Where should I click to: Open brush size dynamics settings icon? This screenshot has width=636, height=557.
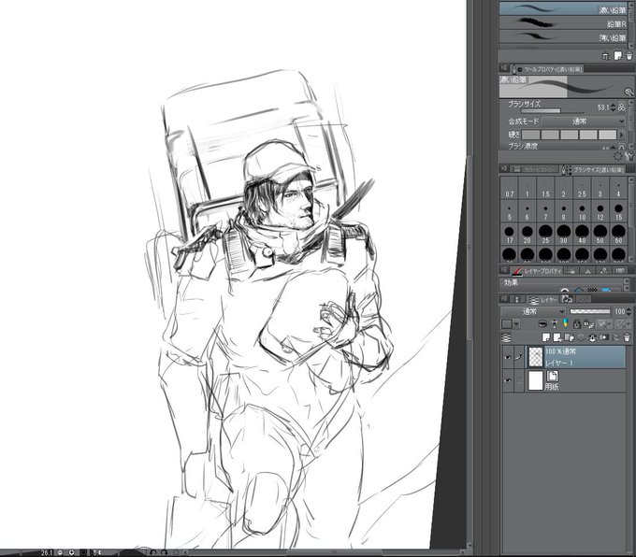622,107
